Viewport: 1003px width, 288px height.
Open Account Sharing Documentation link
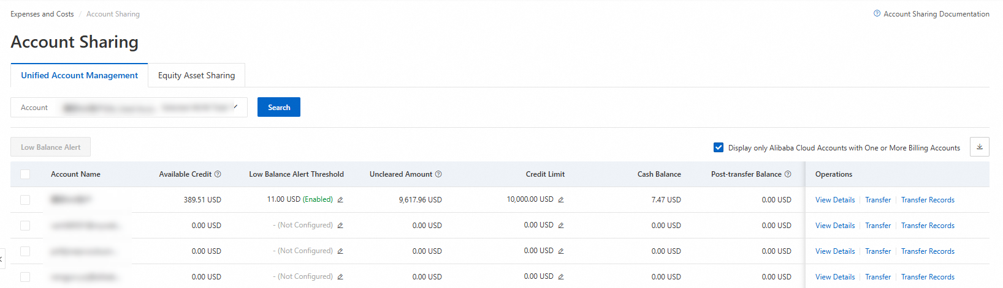936,13
